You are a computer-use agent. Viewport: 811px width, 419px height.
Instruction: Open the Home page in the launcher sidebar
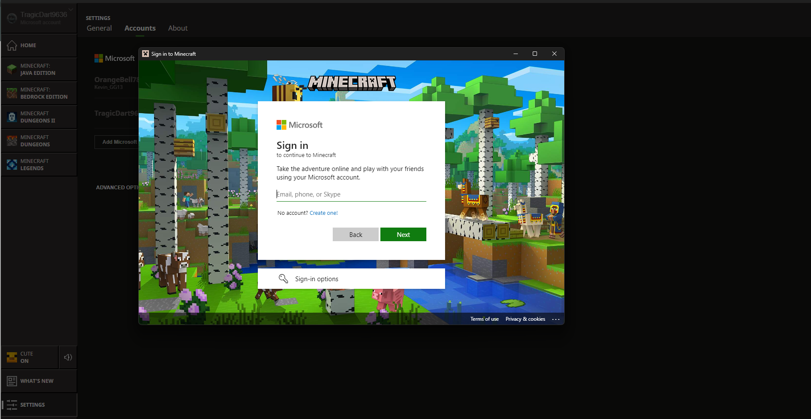pyautogui.click(x=39, y=46)
